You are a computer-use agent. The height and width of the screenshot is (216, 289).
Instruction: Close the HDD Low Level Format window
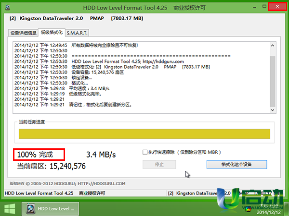click(277, 7)
